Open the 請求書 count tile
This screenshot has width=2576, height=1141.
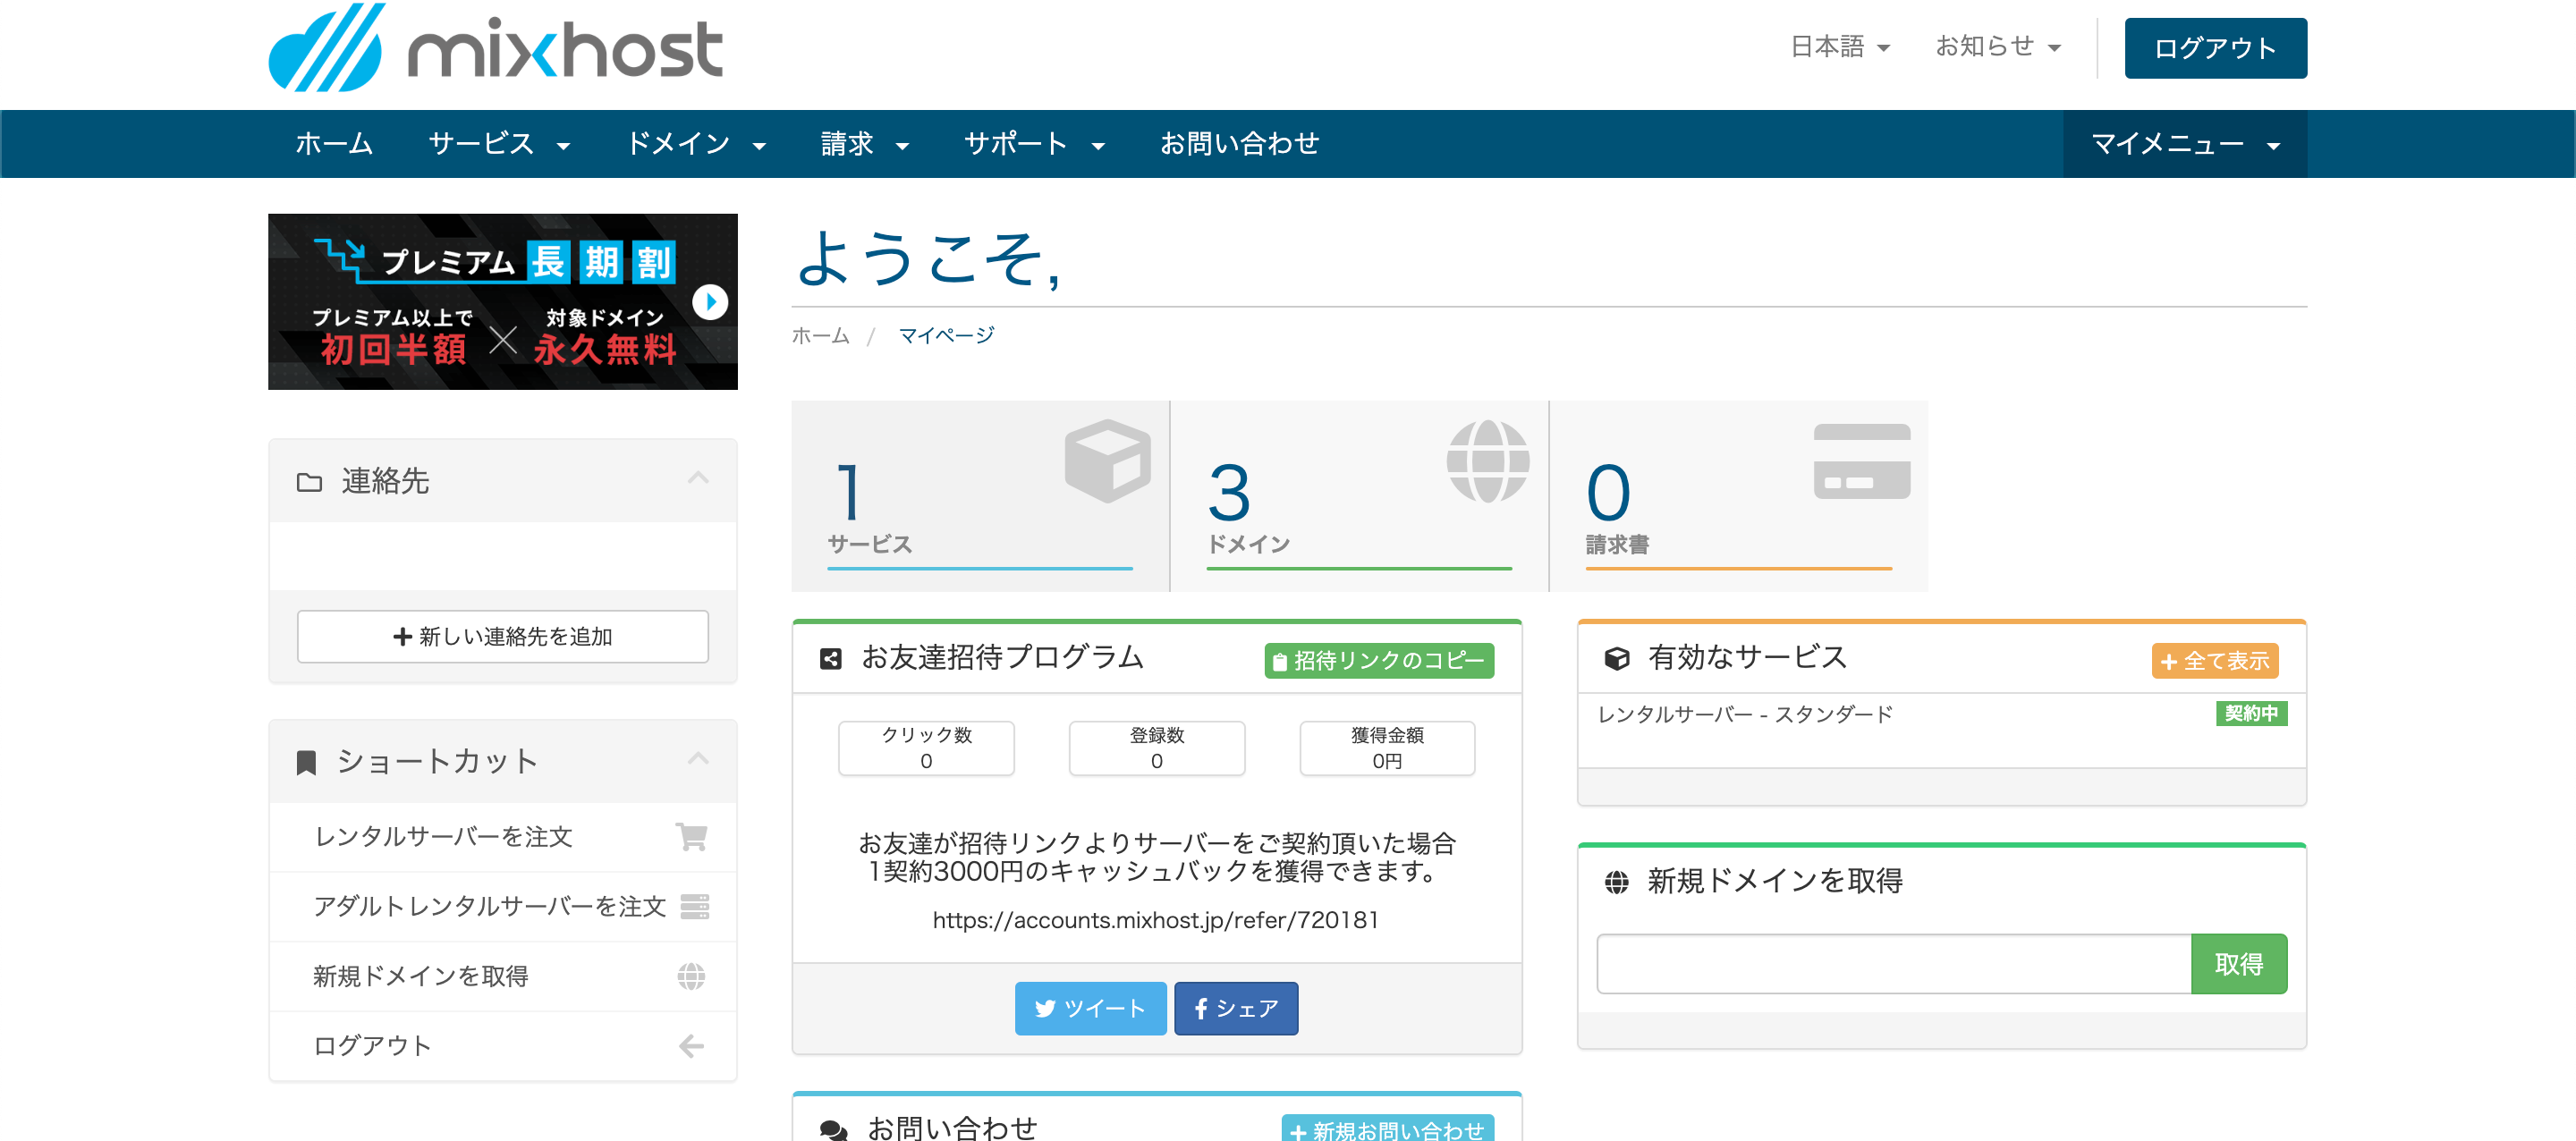pyautogui.click(x=1739, y=496)
